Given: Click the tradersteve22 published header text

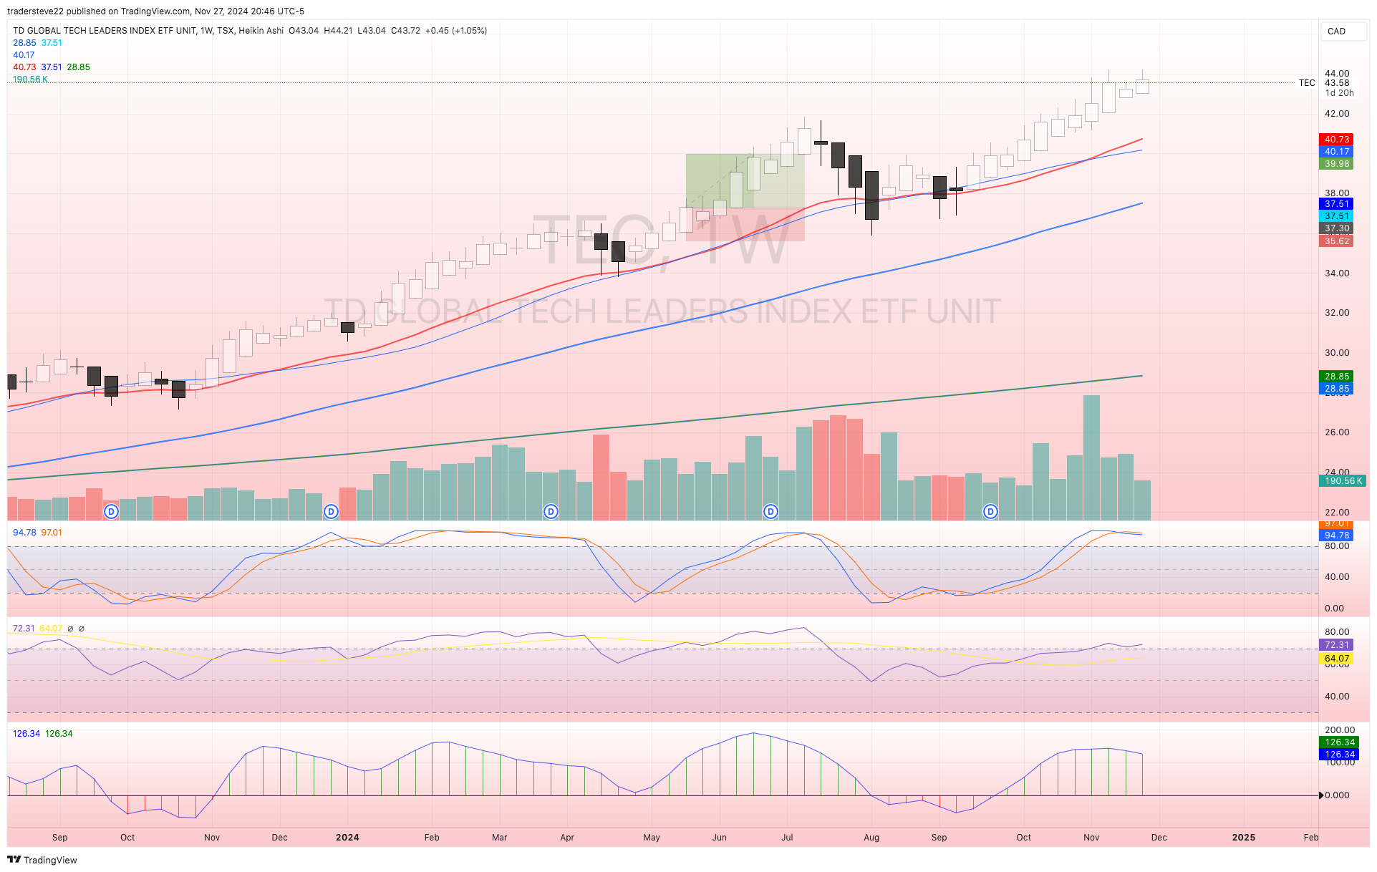Looking at the screenshot, I should pyautogui.click(x=155, y=11).
